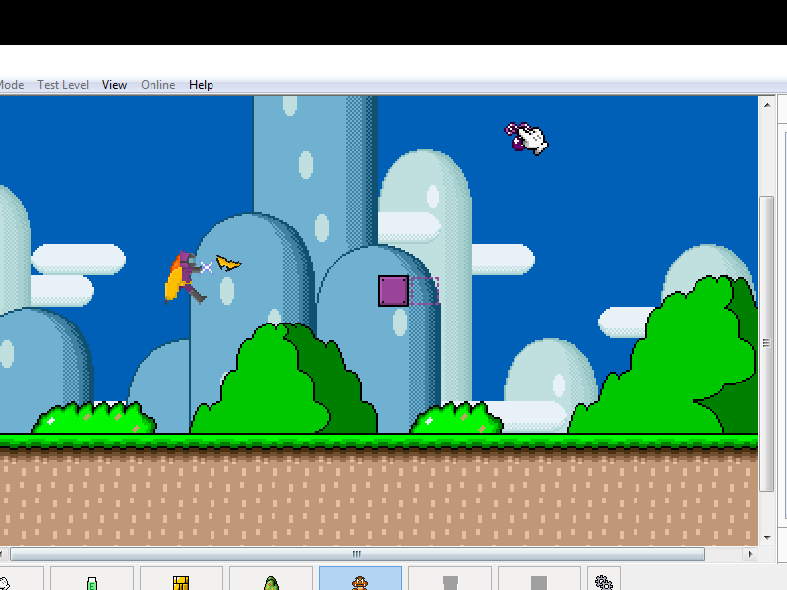Open the Online menu
The width and height of the screenshot is (787, 590).
click(x=158, y=85)
